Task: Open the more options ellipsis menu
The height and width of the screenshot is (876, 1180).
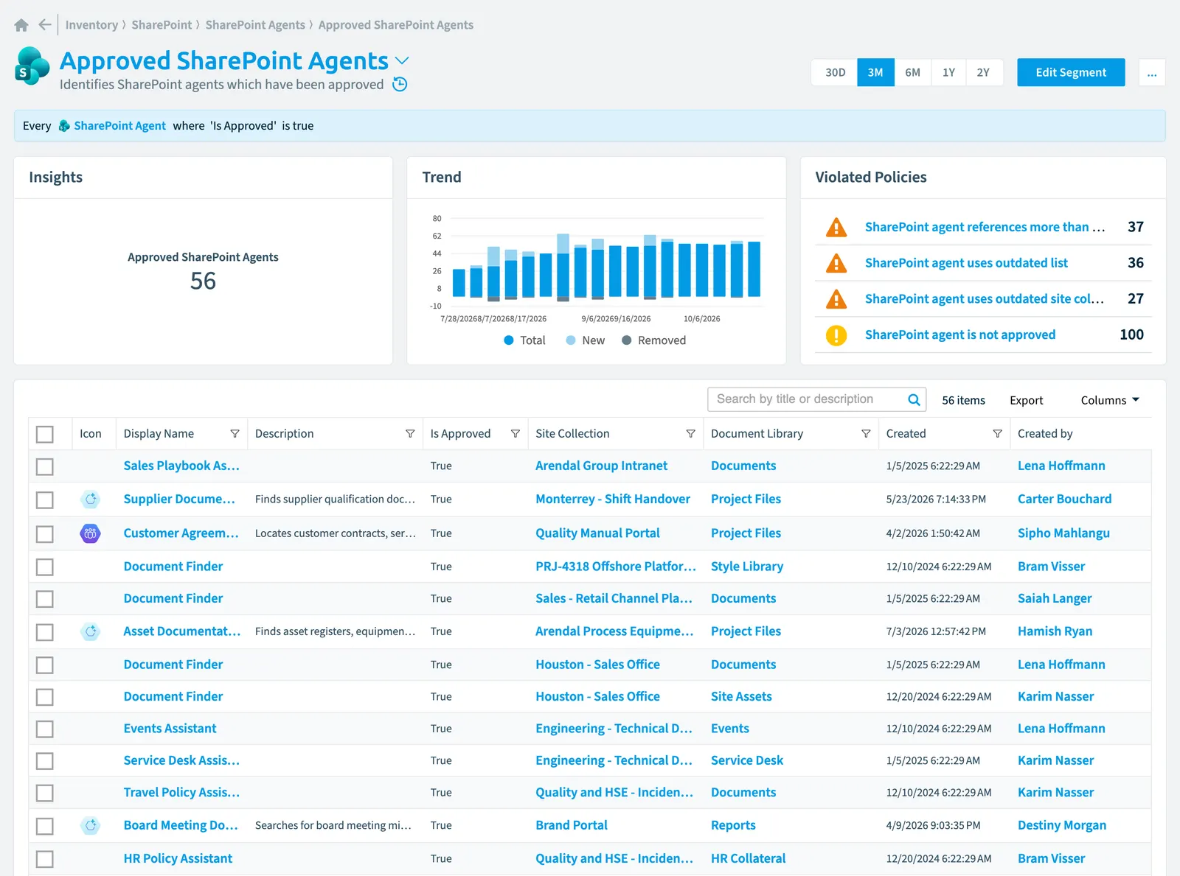Action: pyautogui.click(x=1152, y=73)
